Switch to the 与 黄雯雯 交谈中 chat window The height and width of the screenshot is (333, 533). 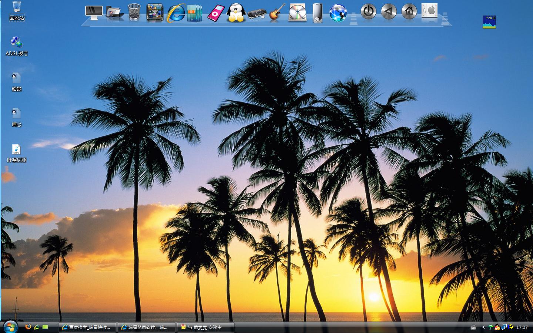pos(205,327)
